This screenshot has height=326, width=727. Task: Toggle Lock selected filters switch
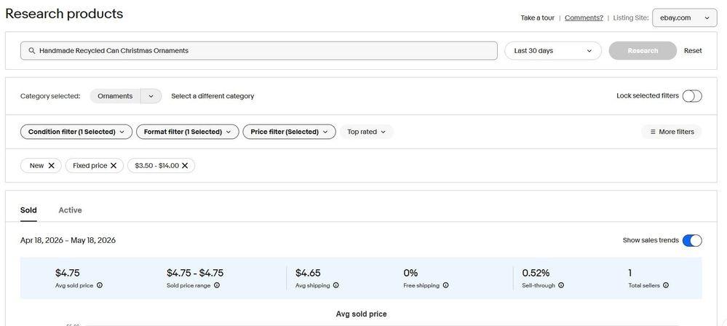(x=692, y=96)
